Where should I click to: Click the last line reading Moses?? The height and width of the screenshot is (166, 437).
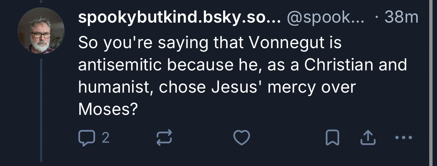tap(107, 109)
